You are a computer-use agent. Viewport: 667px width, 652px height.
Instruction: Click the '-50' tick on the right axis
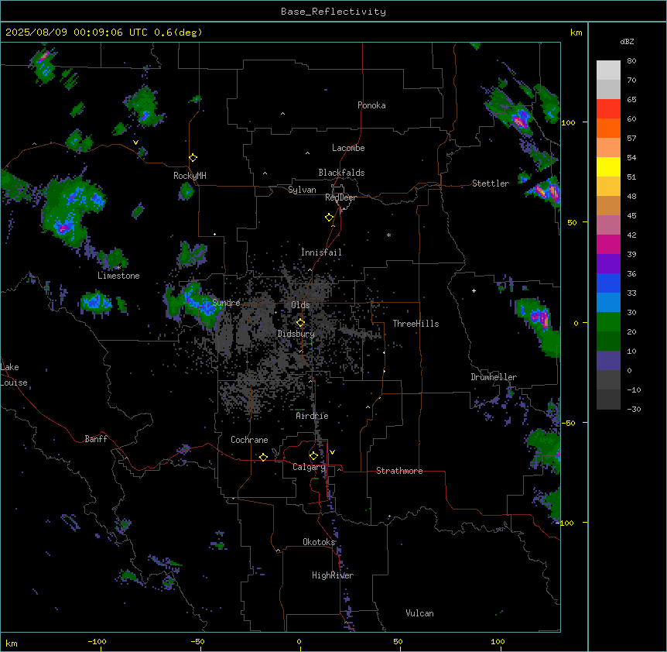pos(569,423)
